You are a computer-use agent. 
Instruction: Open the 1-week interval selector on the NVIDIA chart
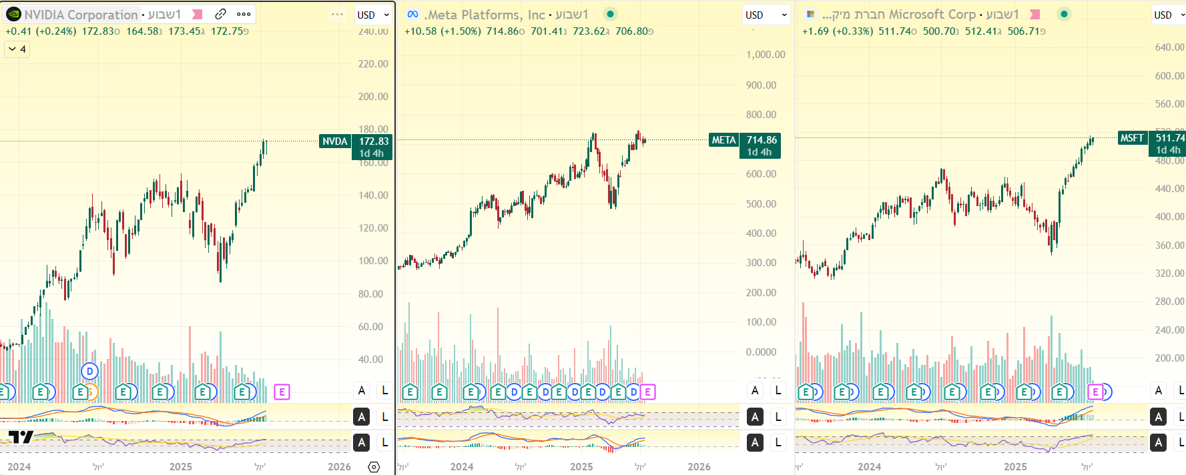[164, 14]
